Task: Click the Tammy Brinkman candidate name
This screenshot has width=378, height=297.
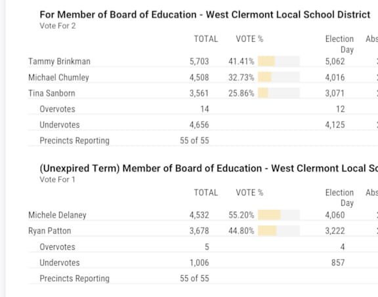Action: click(x=59, y=62)
